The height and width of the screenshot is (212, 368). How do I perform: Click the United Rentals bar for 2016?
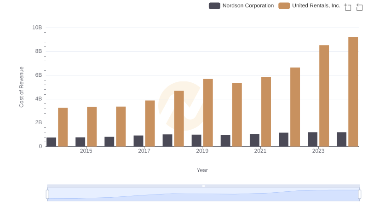[x=121, y=126]
